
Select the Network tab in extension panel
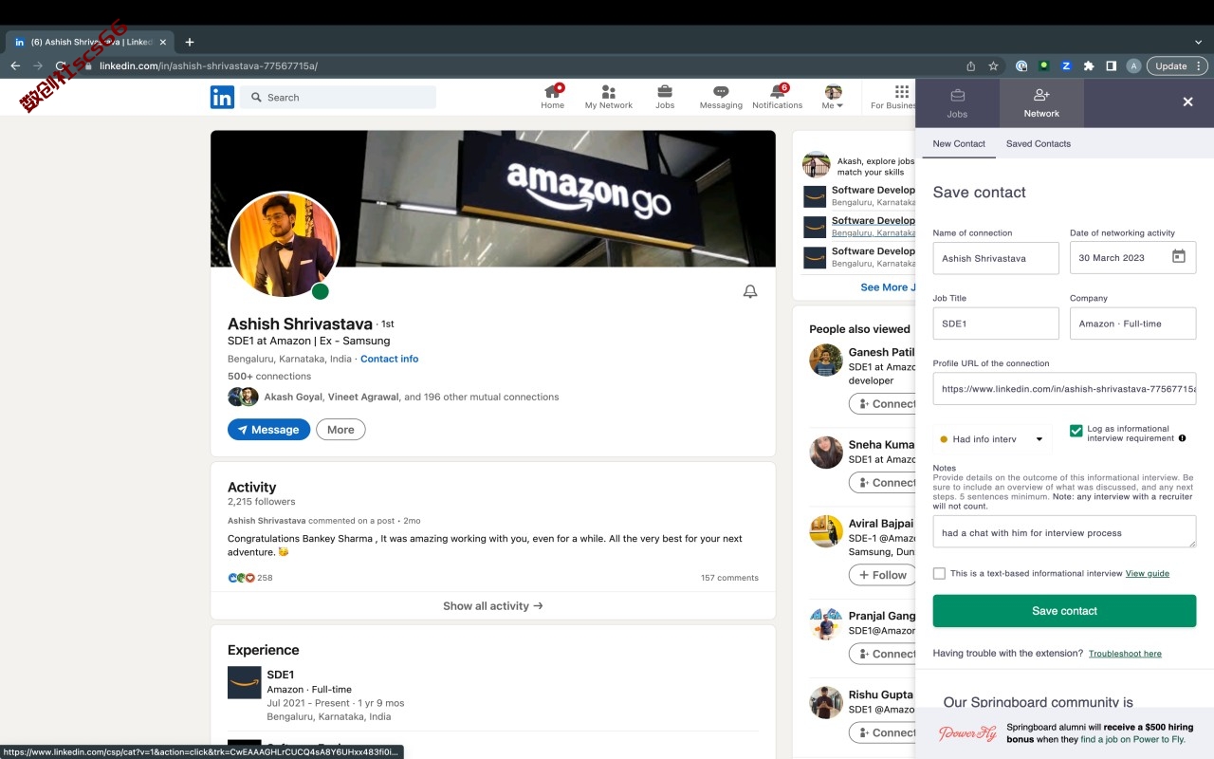1041,102
